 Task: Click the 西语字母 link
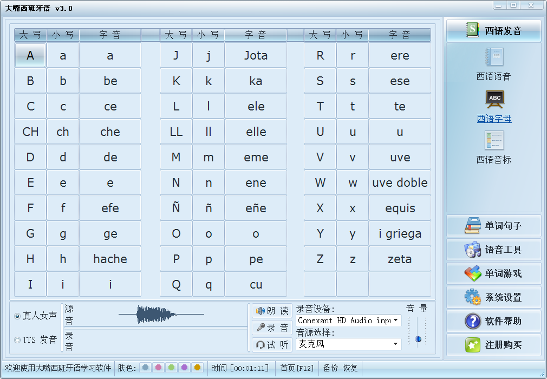tap(494, 119)
